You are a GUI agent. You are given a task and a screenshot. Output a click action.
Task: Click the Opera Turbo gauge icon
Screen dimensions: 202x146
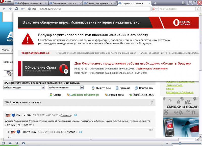point(23,143)
